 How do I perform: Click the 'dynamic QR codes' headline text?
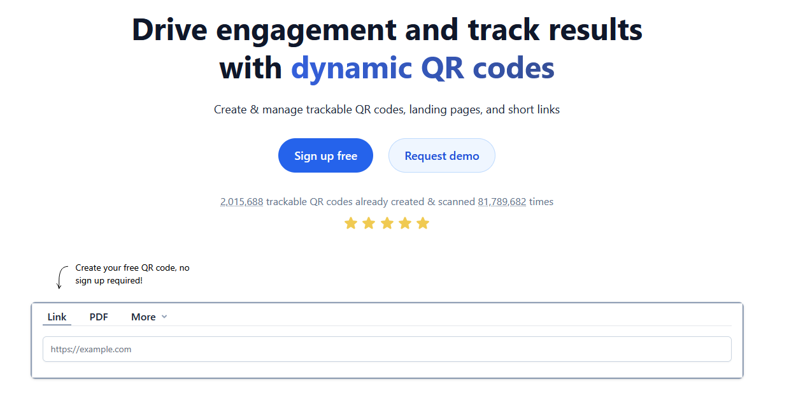(423, 68)
